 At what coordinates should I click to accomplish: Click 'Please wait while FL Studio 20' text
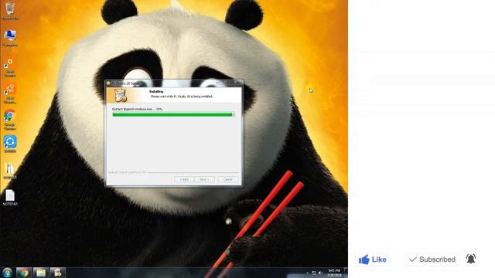click(x=182, y=97)
